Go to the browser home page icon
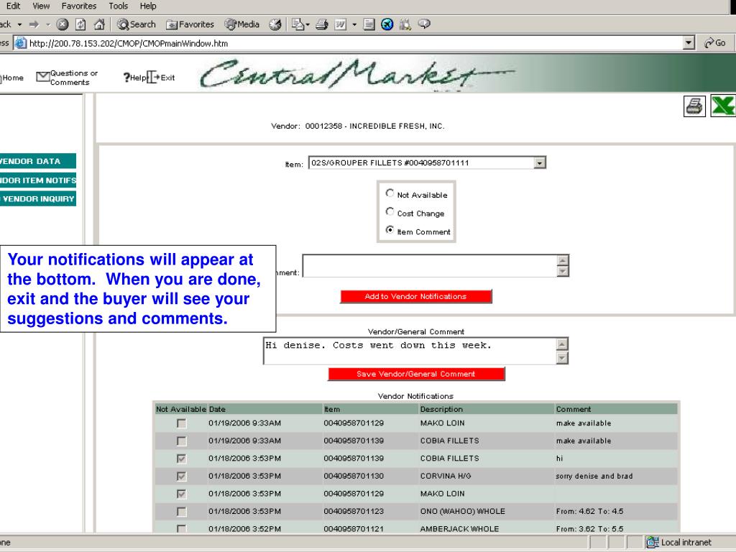The image size is (736, 552). pos(99,24)
